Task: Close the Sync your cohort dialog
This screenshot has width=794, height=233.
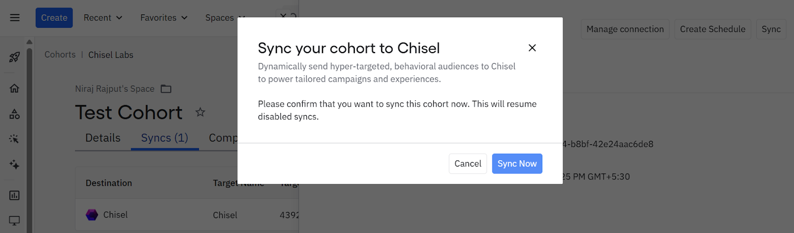Action: coord(532,48)
